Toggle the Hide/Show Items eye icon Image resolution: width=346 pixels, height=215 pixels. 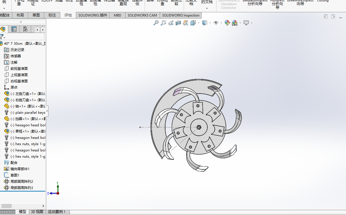216,23
